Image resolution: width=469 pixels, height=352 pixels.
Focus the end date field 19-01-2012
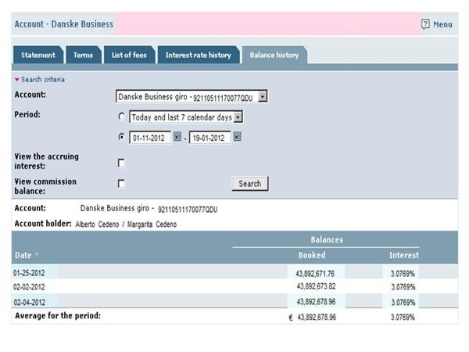pyautogui.click(x=209, y=138)
